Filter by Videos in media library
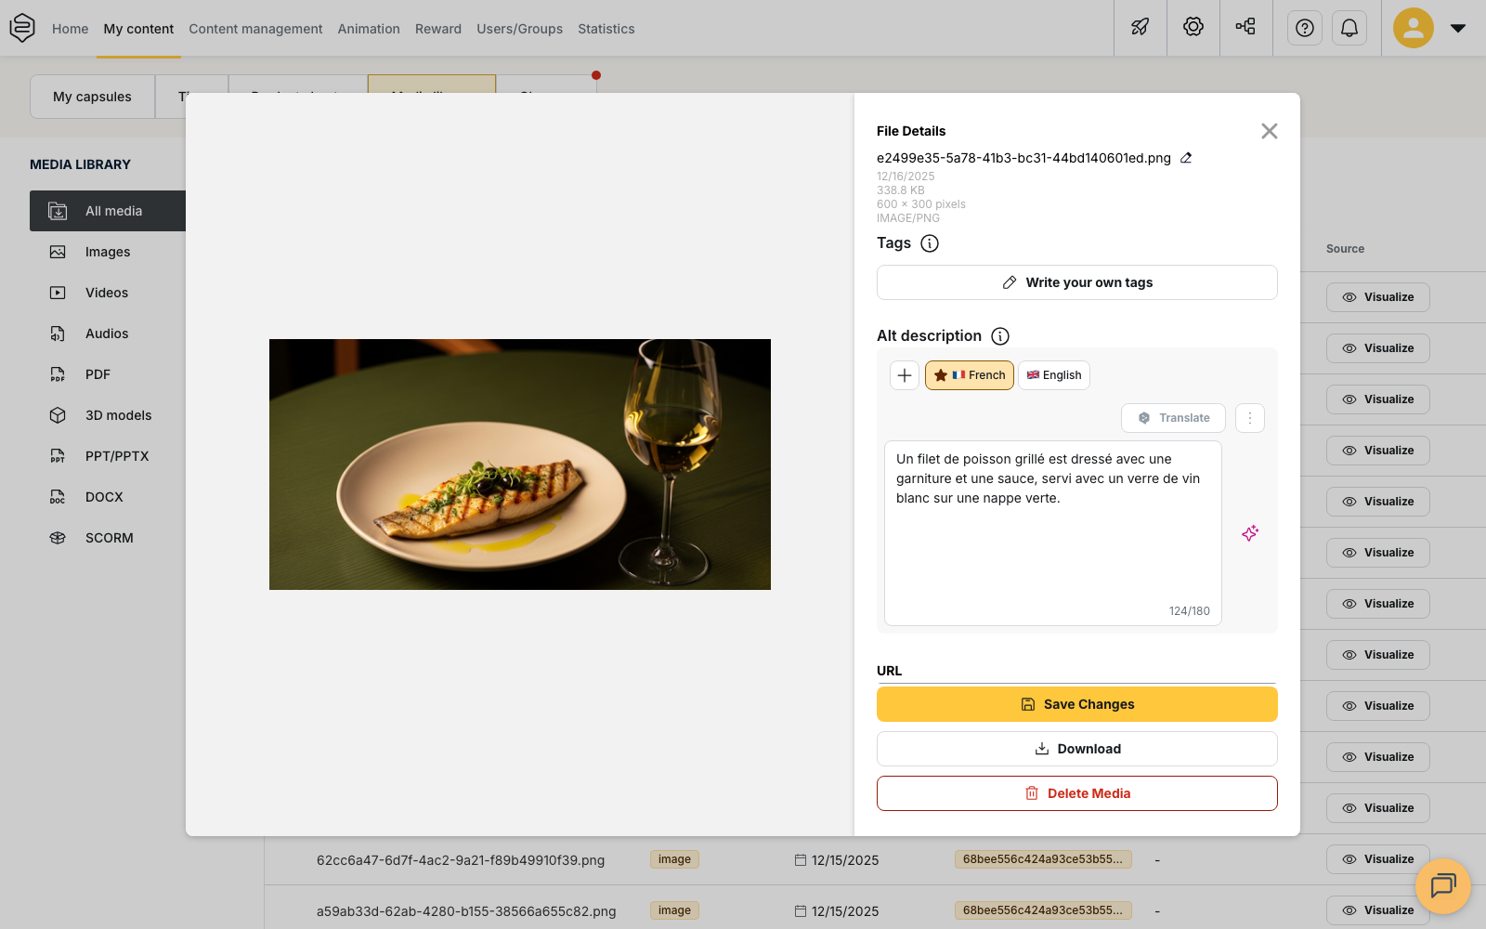1486x929 pixels. pos(108,293)
